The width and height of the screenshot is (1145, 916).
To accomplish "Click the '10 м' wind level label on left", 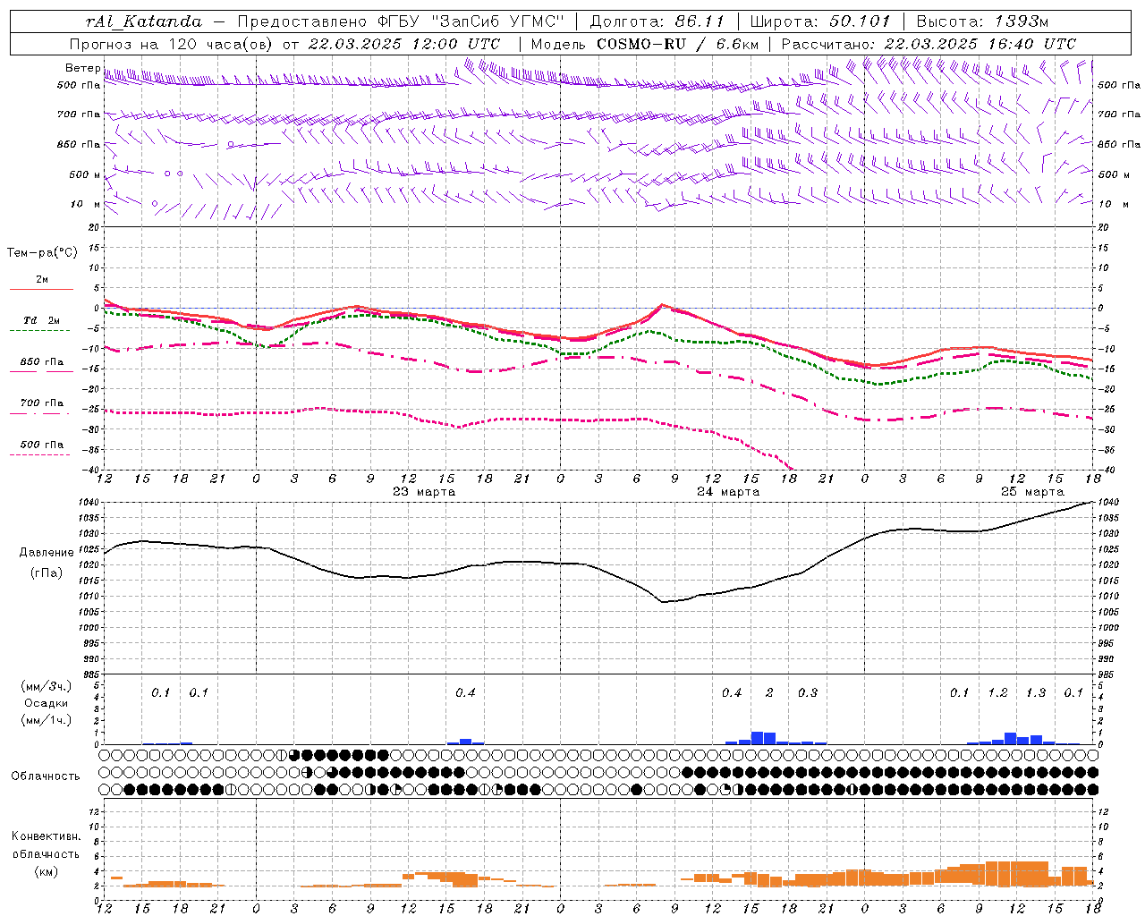I will click(85, 204).
